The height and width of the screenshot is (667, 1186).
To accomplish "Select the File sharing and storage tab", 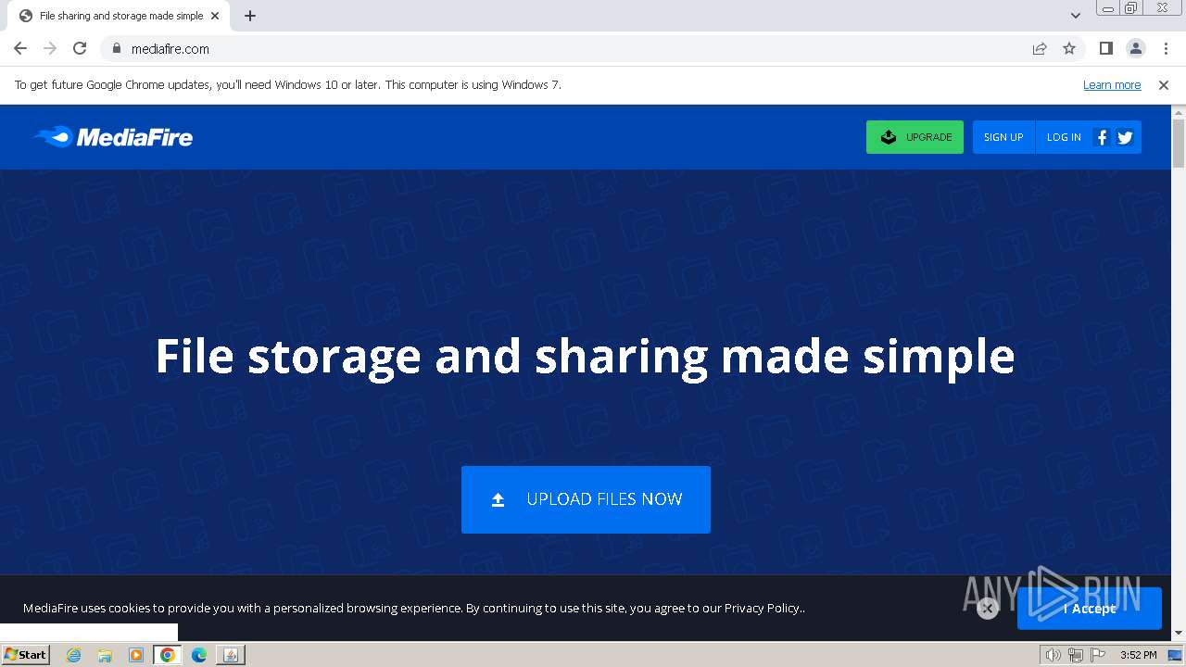I will point(120,16).
